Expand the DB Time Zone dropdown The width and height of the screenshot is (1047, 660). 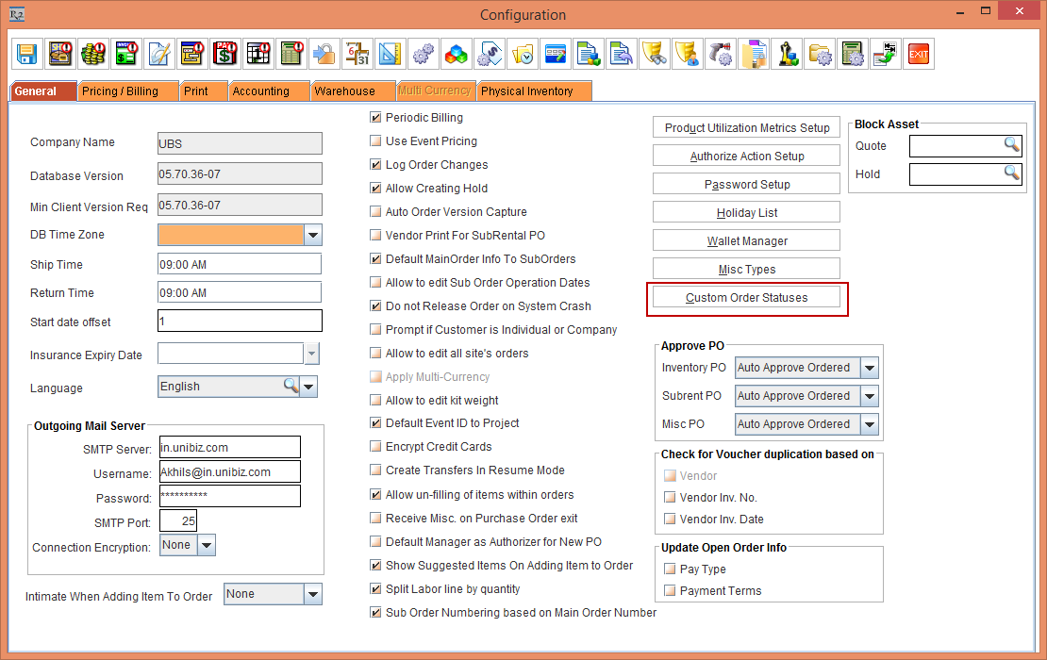point(313,235)
